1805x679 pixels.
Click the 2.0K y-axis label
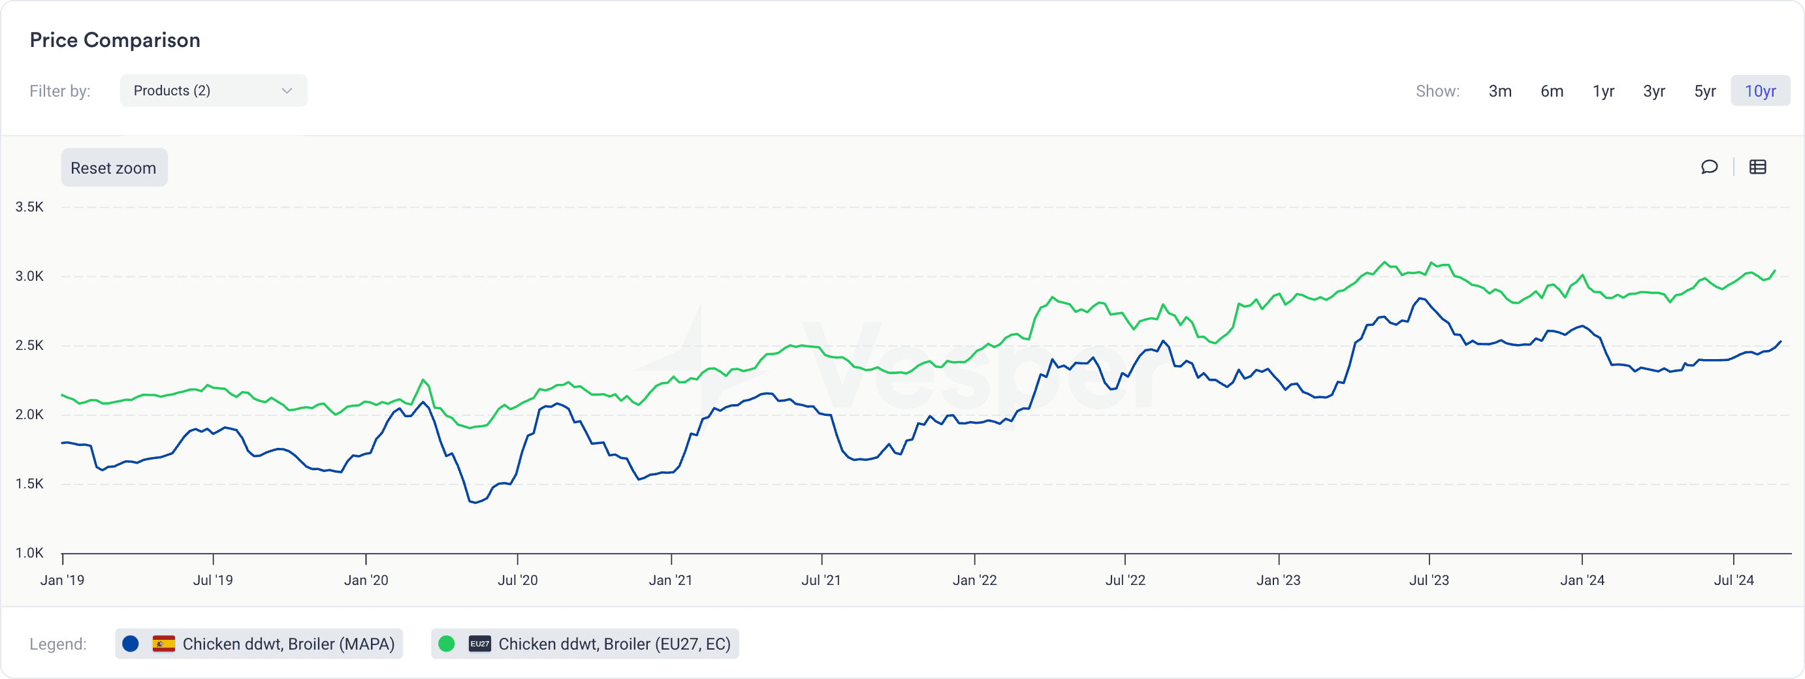(29, 415)
